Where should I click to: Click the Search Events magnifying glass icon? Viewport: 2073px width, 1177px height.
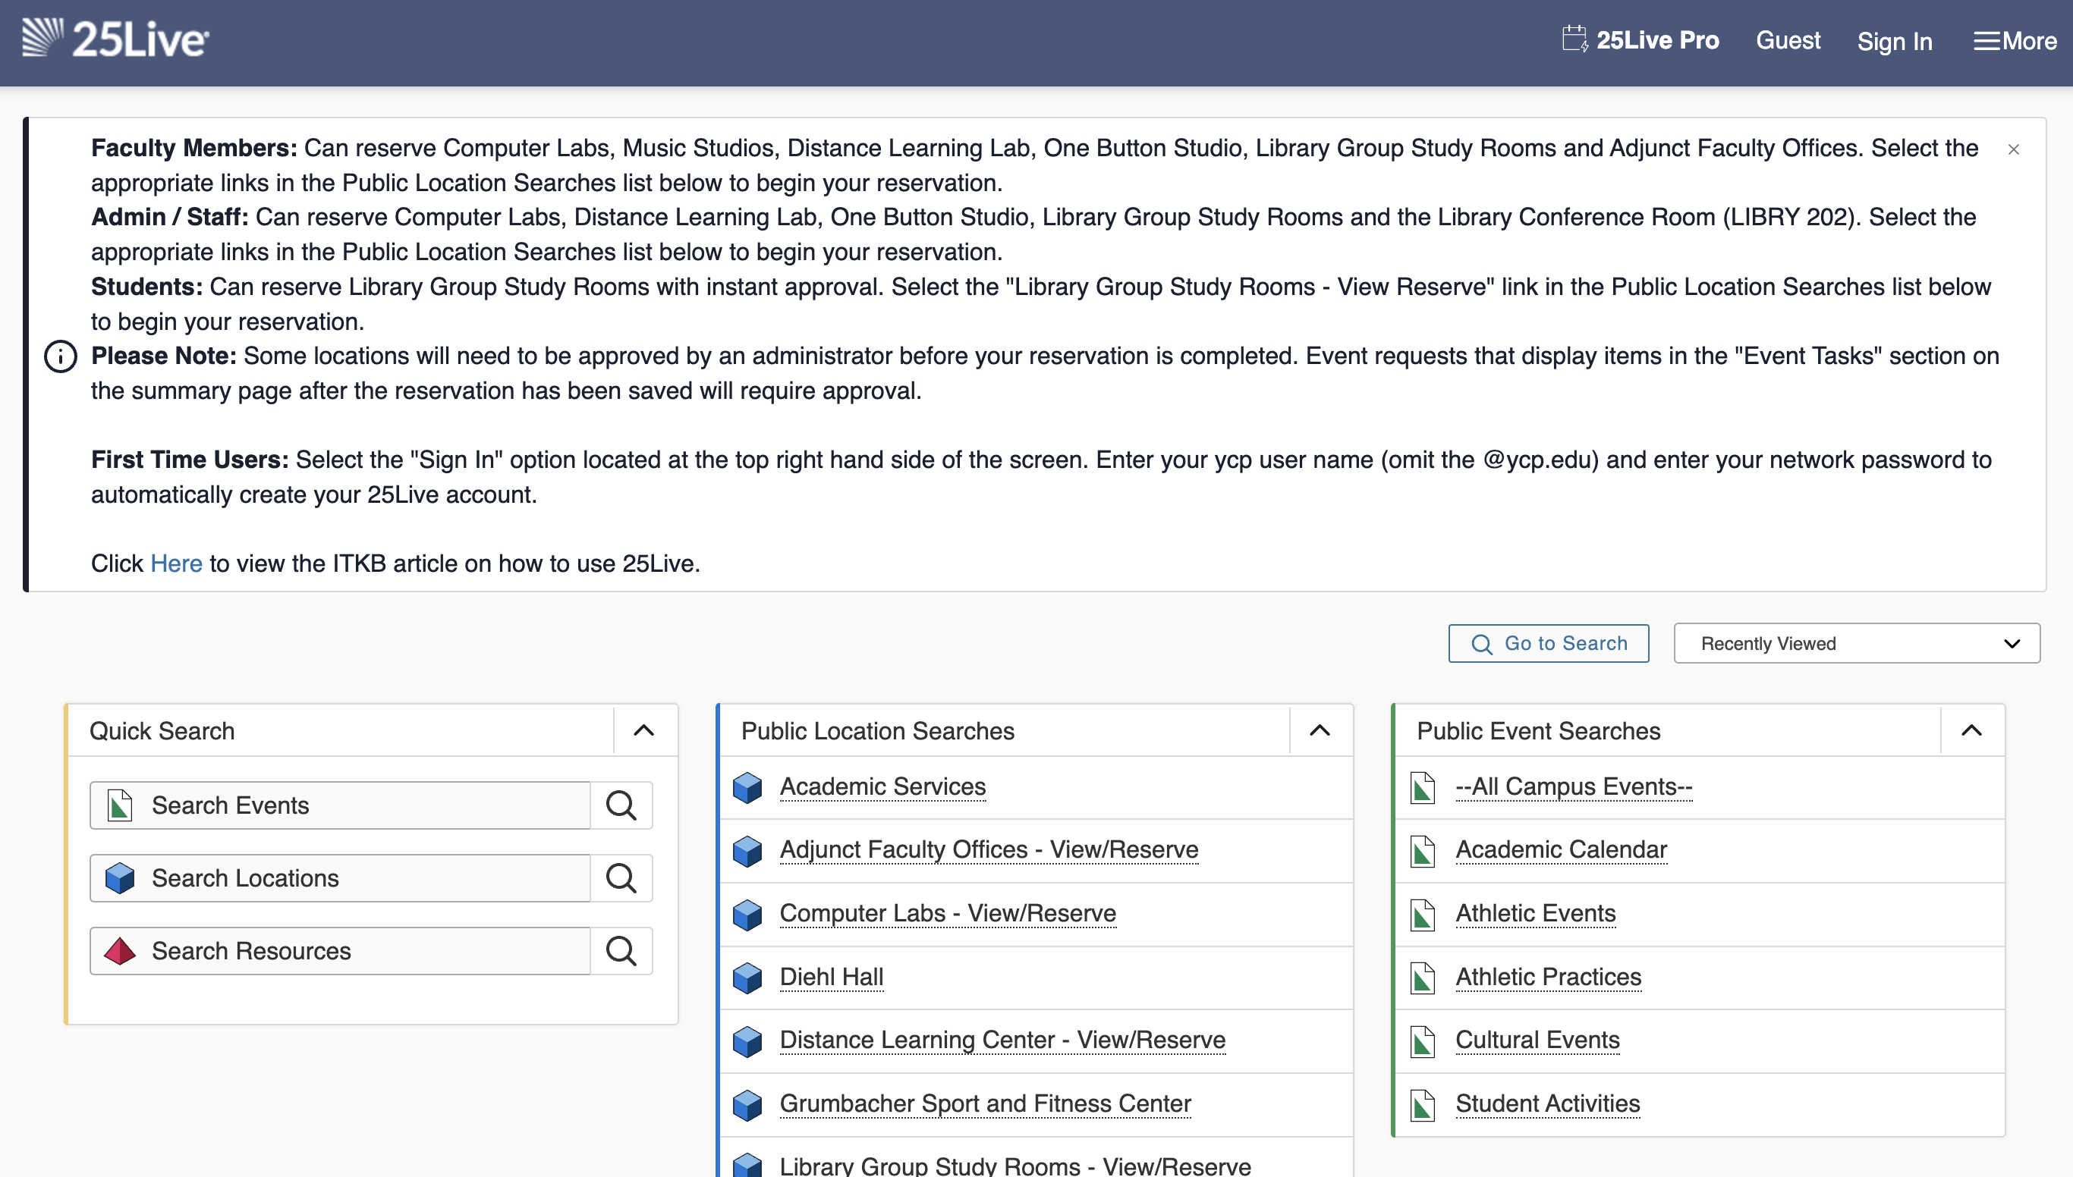621,805
